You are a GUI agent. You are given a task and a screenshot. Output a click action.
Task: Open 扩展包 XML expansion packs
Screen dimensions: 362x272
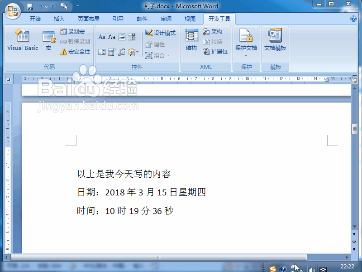pyautogui.click(x=216, y=51)
